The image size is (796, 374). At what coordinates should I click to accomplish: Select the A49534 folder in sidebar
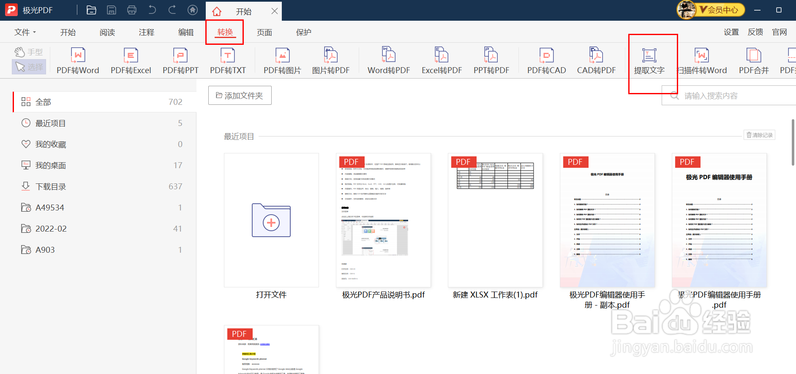(105, 207)
